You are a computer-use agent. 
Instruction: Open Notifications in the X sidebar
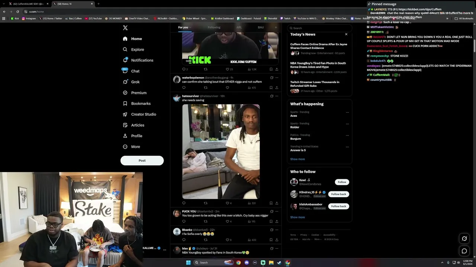(x=138, y=60)
